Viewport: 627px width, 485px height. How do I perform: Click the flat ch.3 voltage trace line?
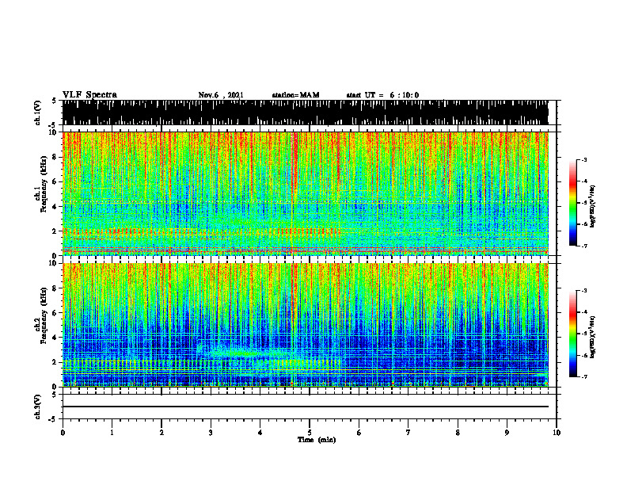[x=305, y=407]
